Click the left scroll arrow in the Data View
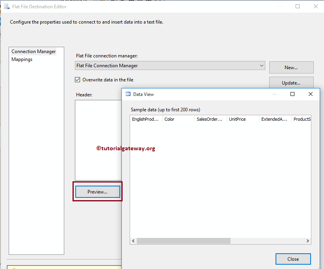Screen dimensions: 324x269 click(133, 241)
